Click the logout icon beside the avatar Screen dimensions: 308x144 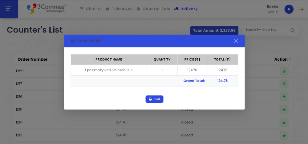[x=301, y=9]
